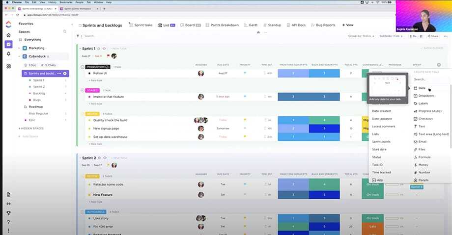Image resolution: width=452 pixels, height=235 pixels.
Task: Choose the Number field type
Action: pyautogui.click(x=422, y=172)
